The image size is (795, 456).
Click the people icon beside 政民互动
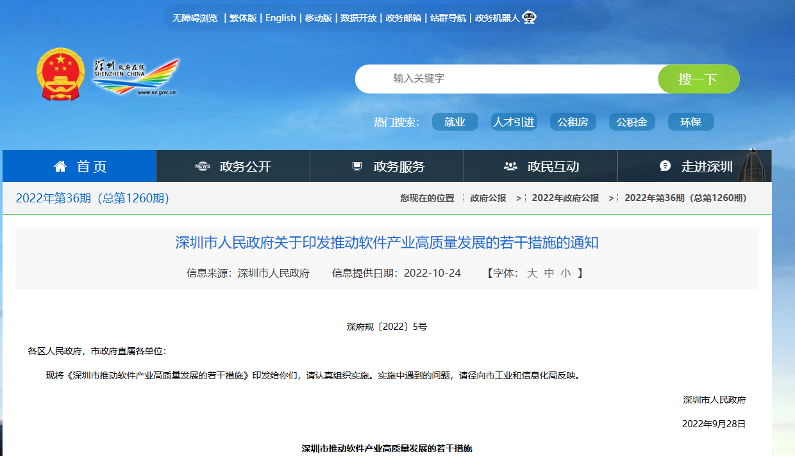[x=510, y=165]
